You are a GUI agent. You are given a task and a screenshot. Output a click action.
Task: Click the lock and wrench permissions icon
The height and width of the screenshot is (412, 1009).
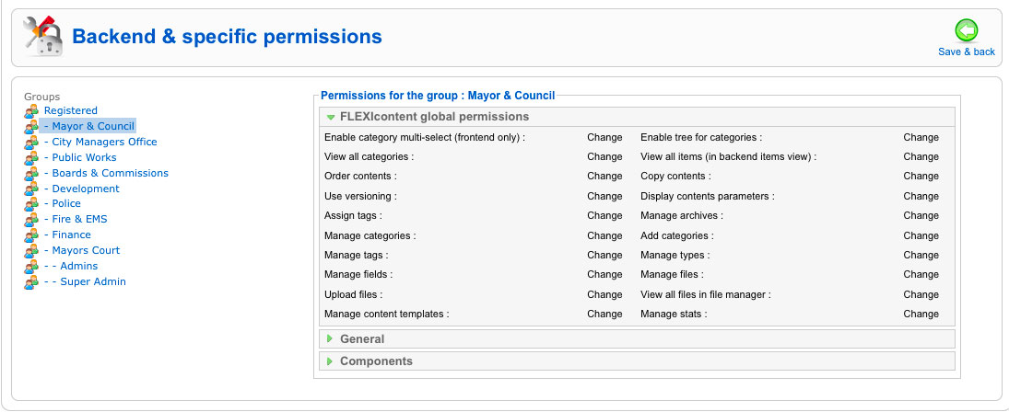(x=43, y=37)
